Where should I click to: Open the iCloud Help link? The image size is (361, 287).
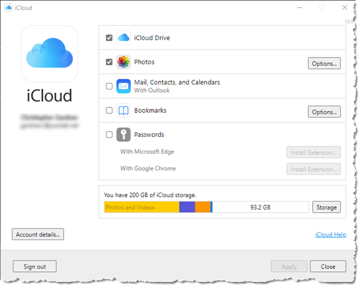click(330, 235)
